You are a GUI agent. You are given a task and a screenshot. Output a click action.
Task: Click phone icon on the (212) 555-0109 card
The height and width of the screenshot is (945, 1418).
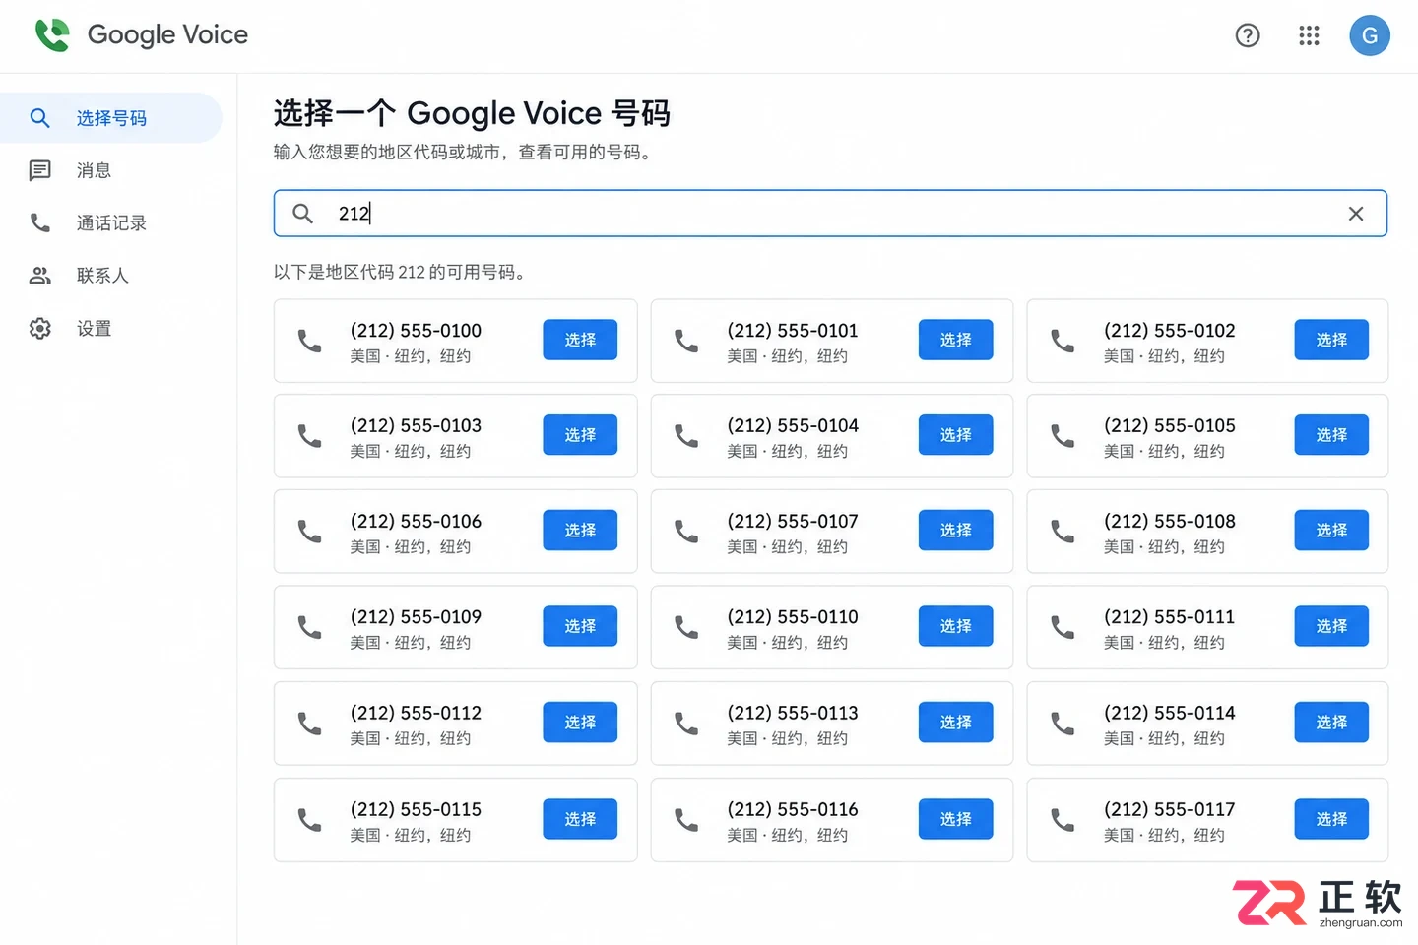click(309, 627)
